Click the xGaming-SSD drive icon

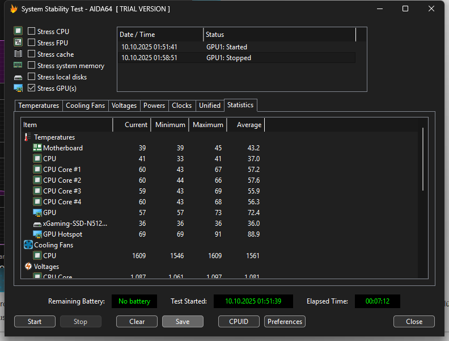[37, 224]
